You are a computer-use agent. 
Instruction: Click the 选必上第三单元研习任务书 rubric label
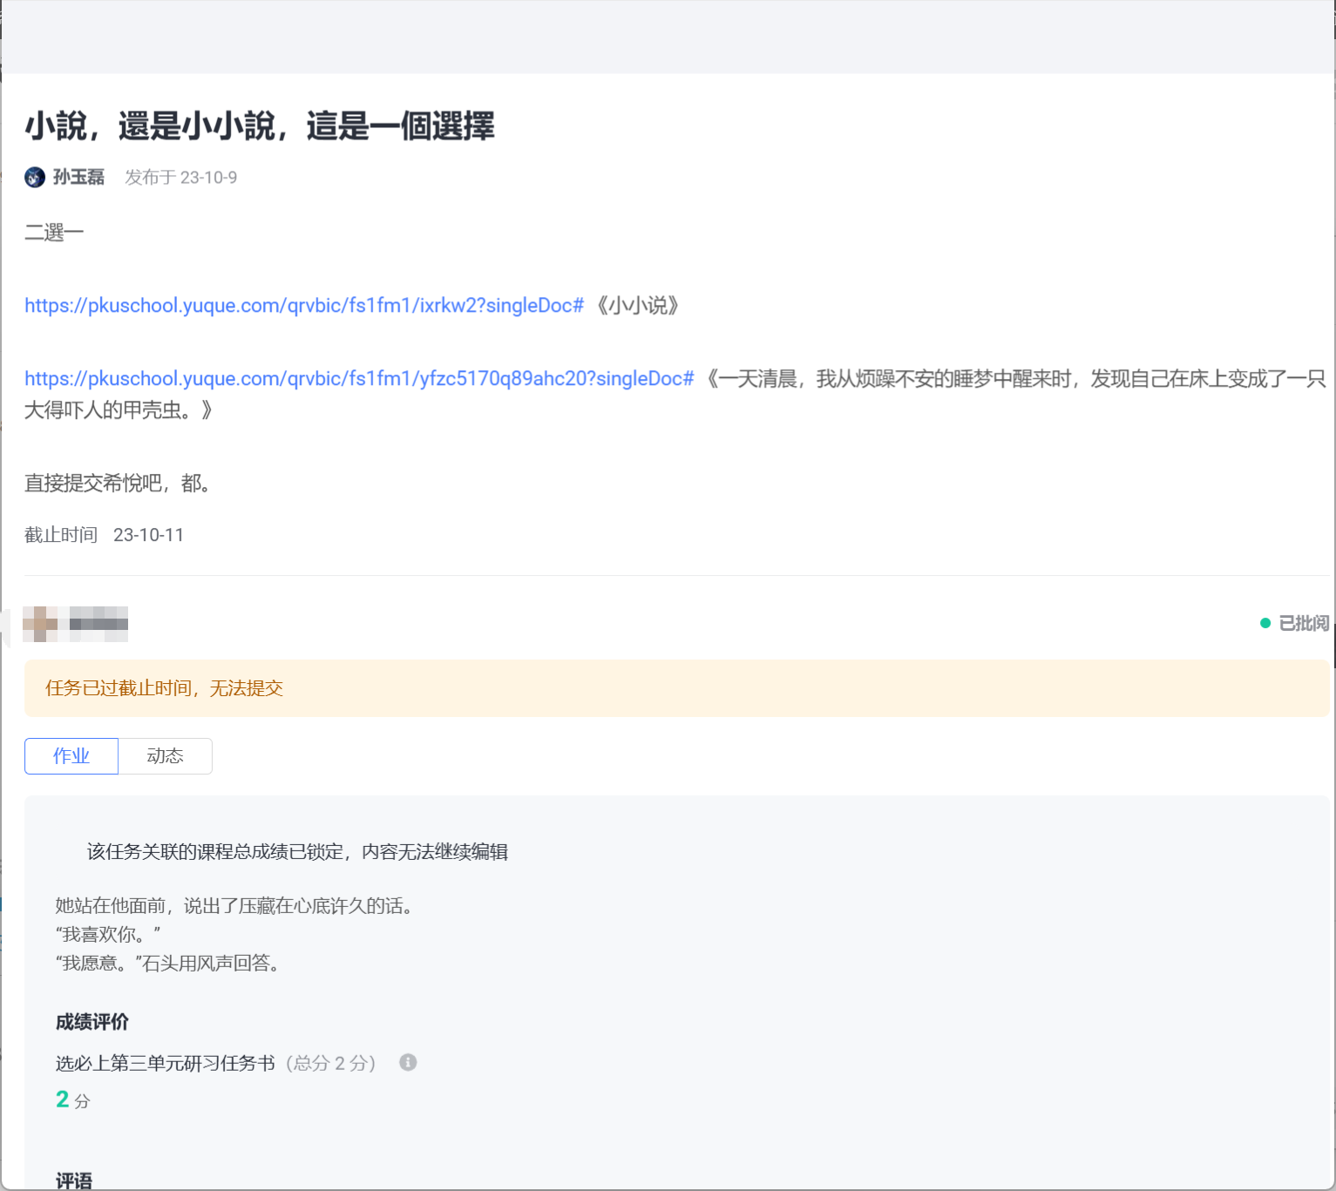coord(166,1063)
